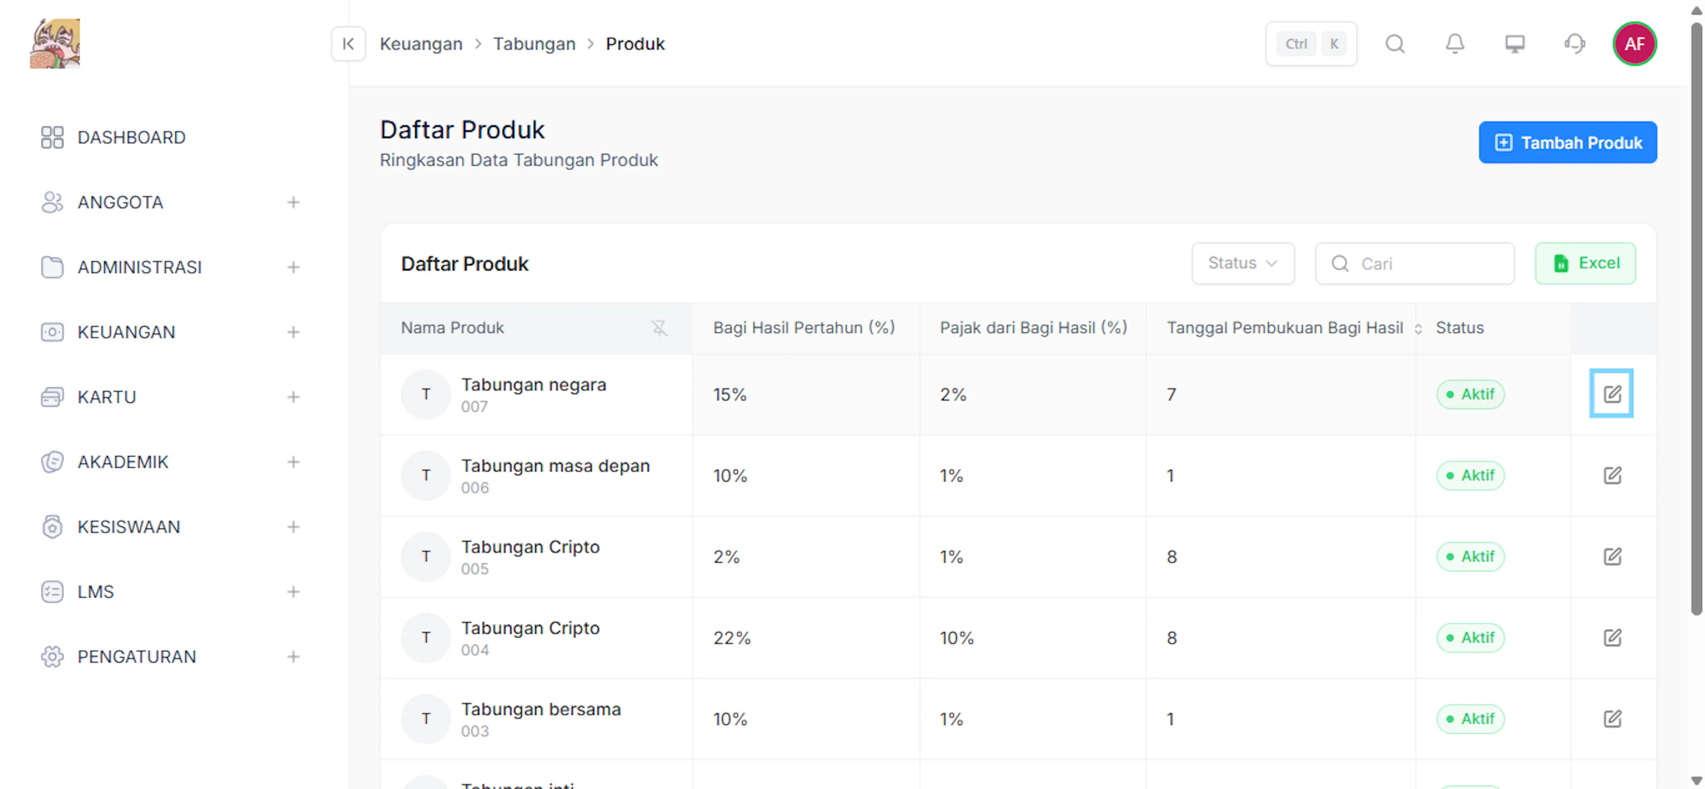The image size is (1705, 789).
Task: Click the Tambah Produk button
Action: coord(1567,142)
